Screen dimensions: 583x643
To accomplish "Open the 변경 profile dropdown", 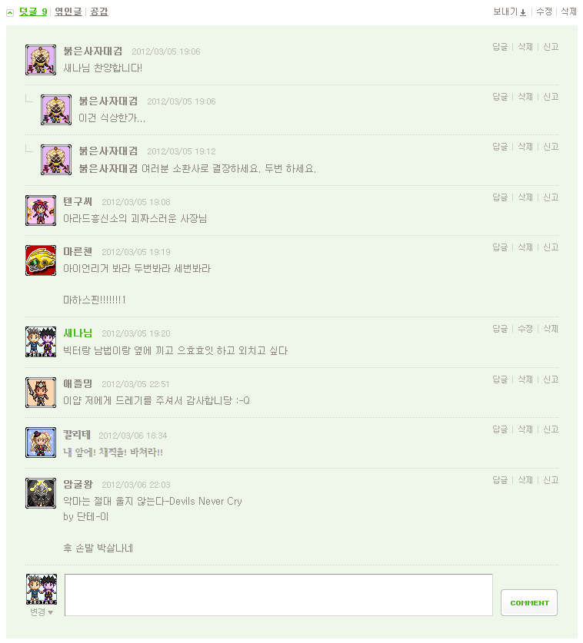I will [42, 612].
